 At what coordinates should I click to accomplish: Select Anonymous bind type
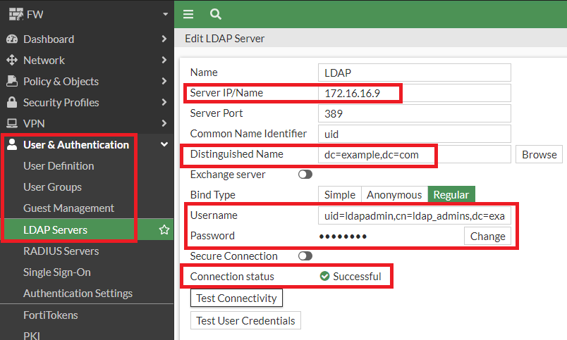coord(394,194)
